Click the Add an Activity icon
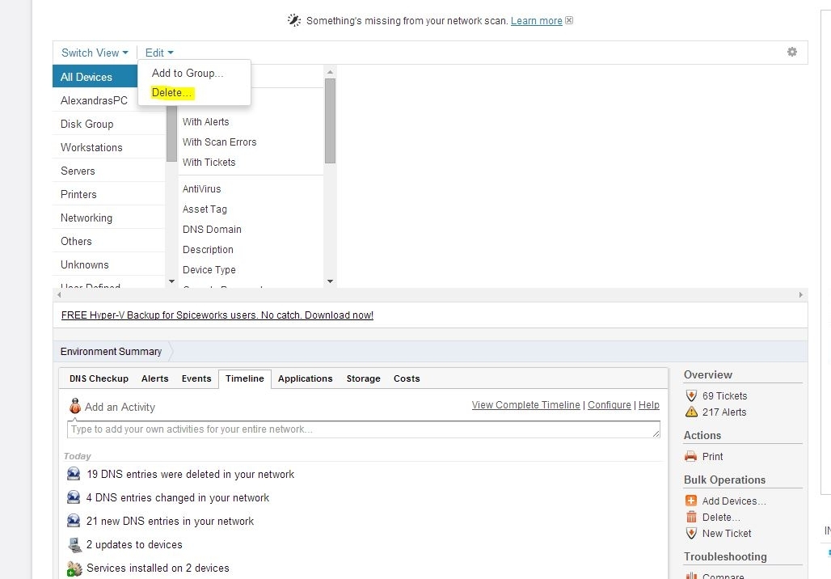The width and height of the screenshot is (831, 579). pos(74,406)
